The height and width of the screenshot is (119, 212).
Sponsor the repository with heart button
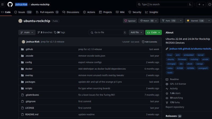pyautogui.click(x=130, y=21)
